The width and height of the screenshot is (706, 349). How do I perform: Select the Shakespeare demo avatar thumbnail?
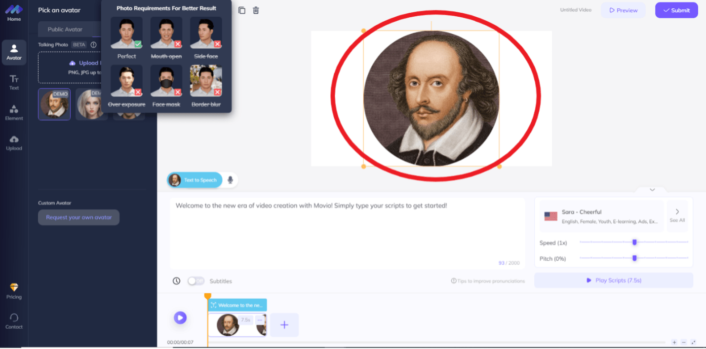pos(54,105)
